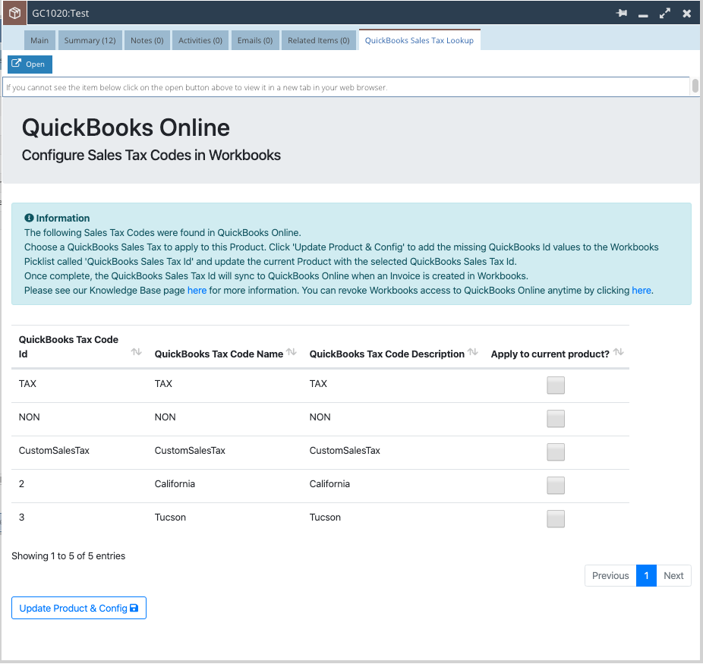The width and height of the screenshot is (703, 664).
Task: Select page 1 in pagination
Action: pyautogui.click(x=646, y=575)
